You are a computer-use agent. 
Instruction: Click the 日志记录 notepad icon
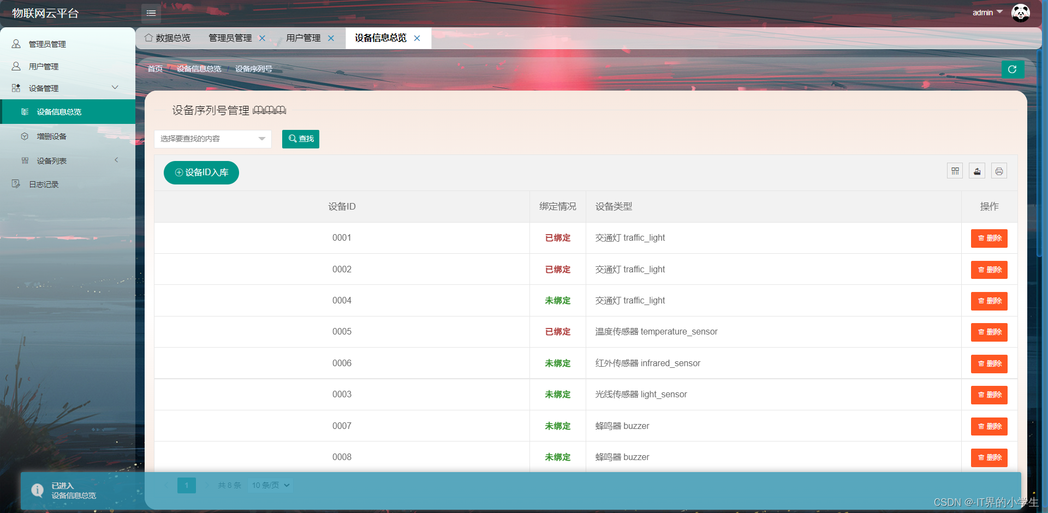pos(16,184)
